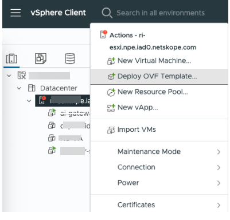This screenshot has height=220, width=230.
Task: Select the ai-gateway virtual machine
Action: (x=75, y=113)
